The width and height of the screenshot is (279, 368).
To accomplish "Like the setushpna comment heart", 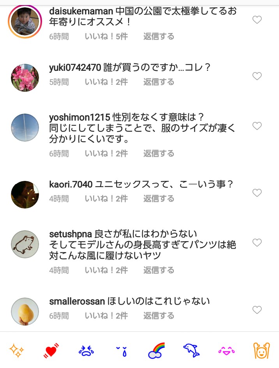I will pos(257,242).
